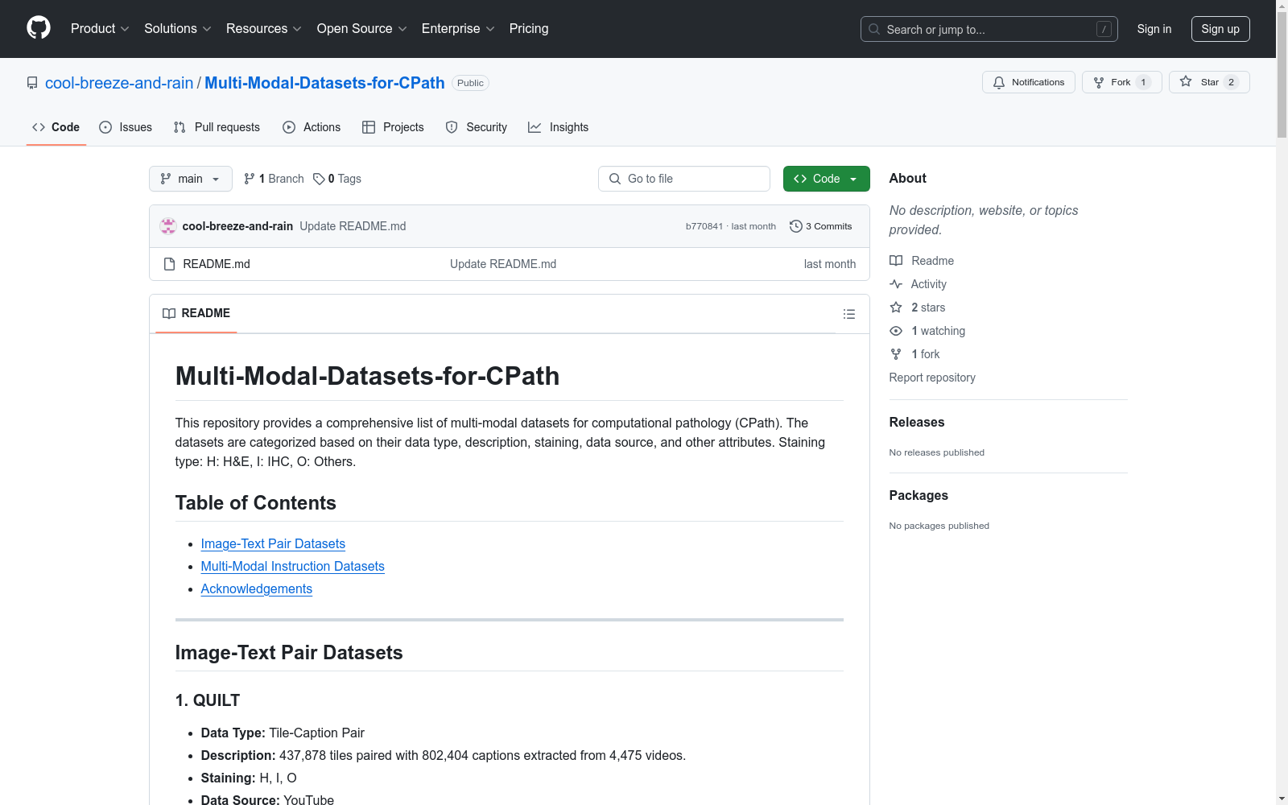Image resolution: width=1288 pixels, height=805 pixels.
Task: Open the Update README.md commit message in header
Action: coord(353,226)
